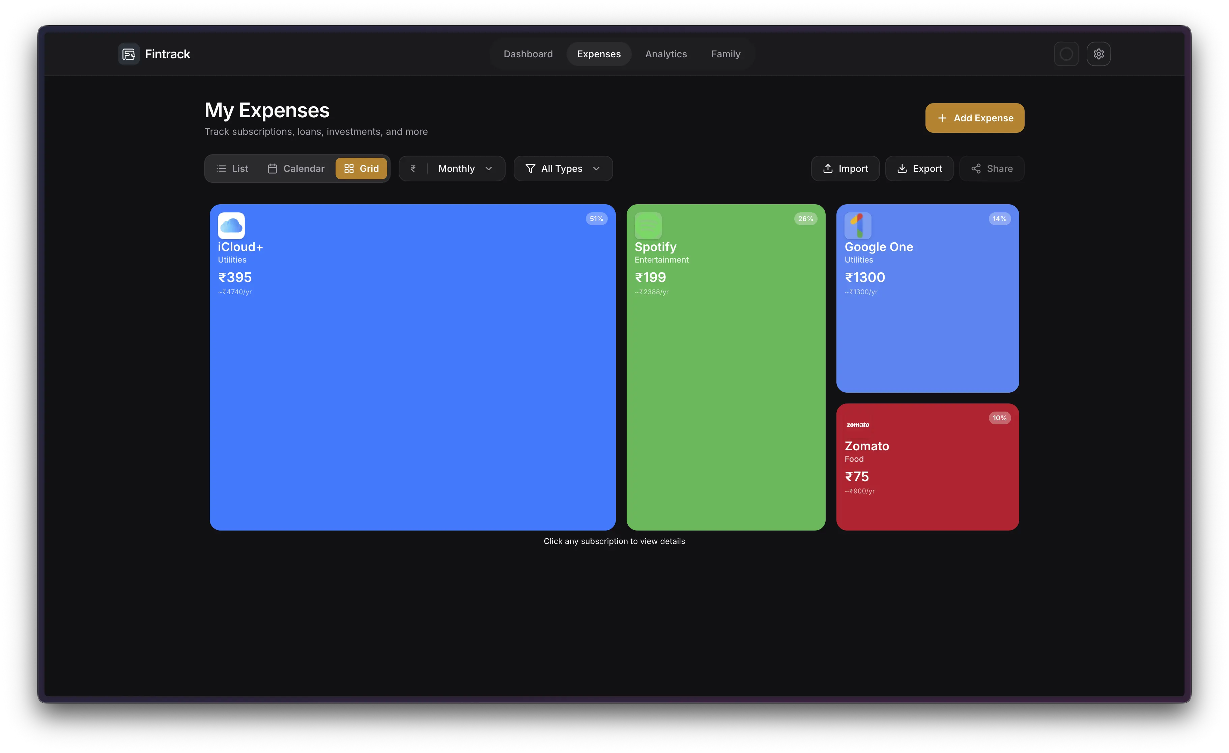Click the Food category label on Zomato
Image resolution: width=1229 pixels, height=753 pixels.
(854, 459)
